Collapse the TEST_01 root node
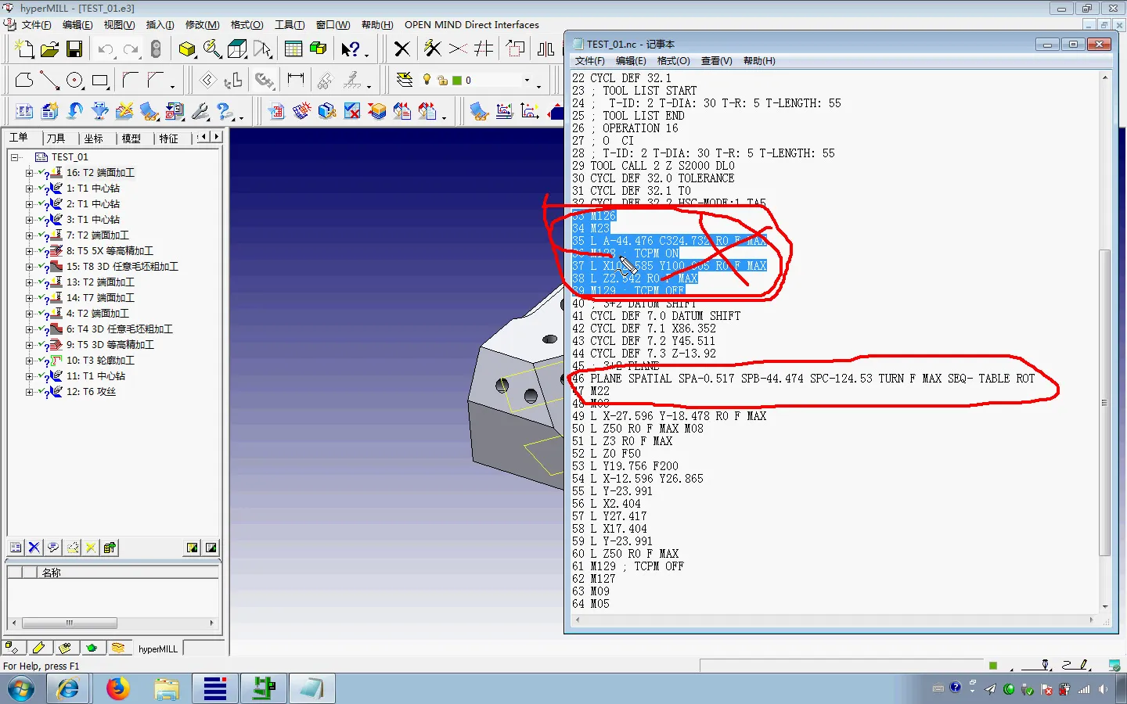1127x704 pixels. pyautogui.click(x=14, y=157)
